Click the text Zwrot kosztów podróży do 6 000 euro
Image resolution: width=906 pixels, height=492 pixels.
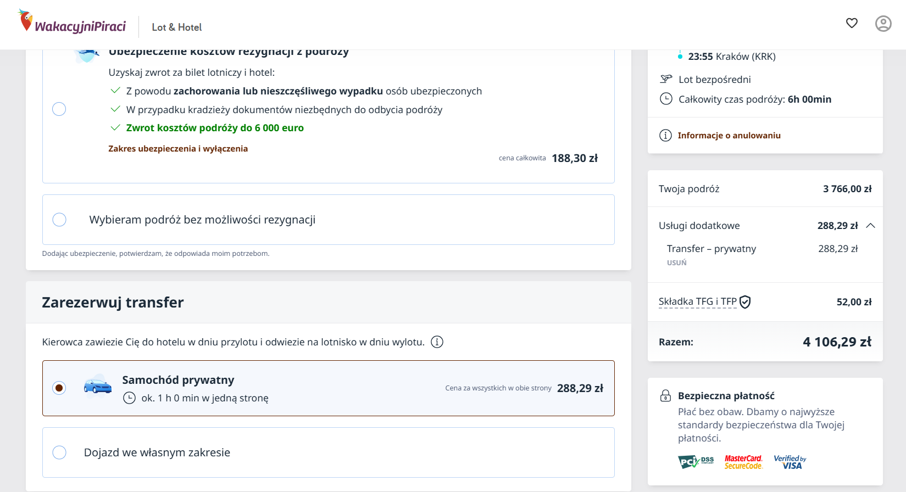pos(215,128)
